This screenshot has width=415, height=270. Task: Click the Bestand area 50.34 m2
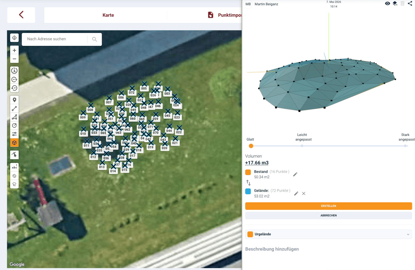pos(262,177)
